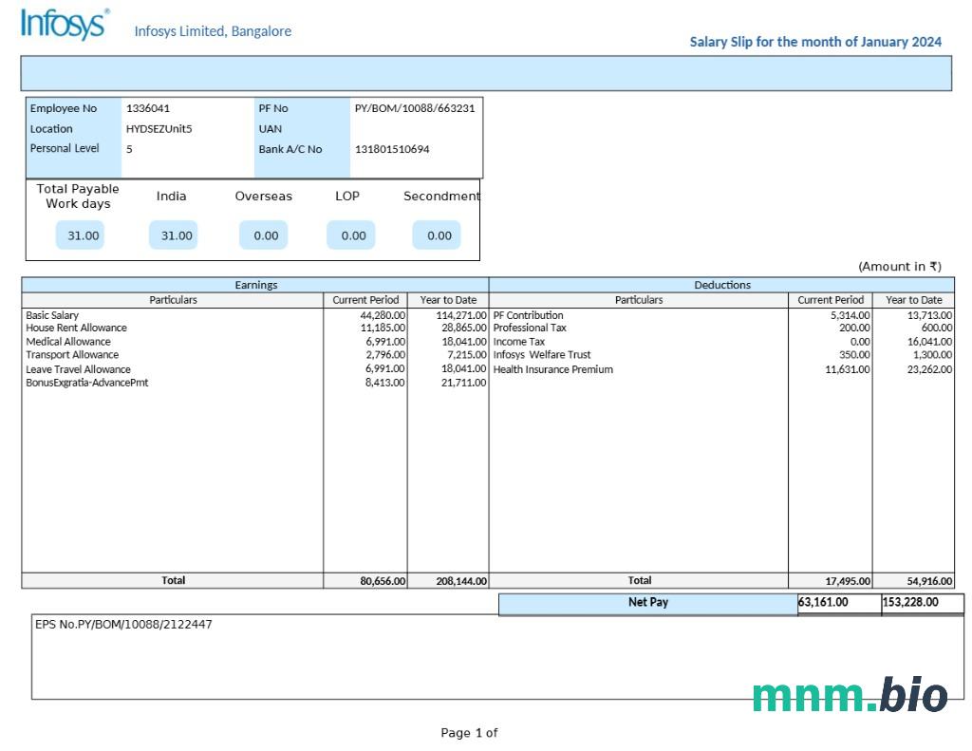
Task: Select the salary slip month title
Action: point(814,42)
